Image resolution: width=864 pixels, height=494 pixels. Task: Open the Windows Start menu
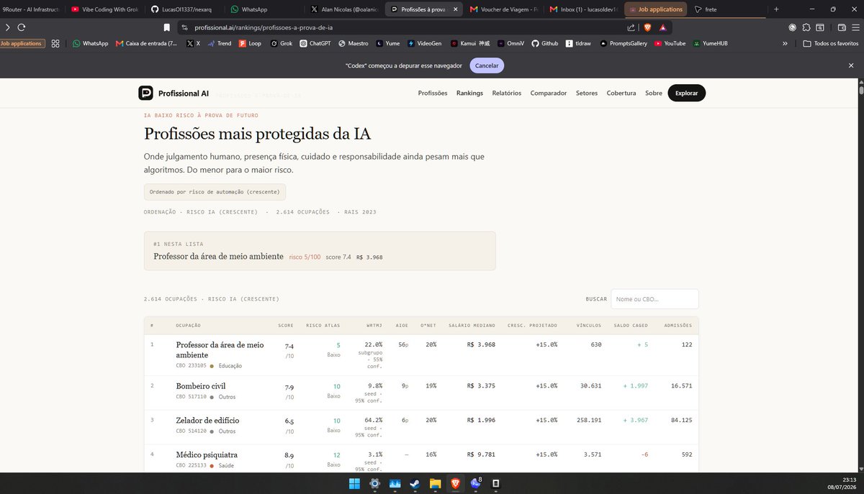click(x=354, y=483)
